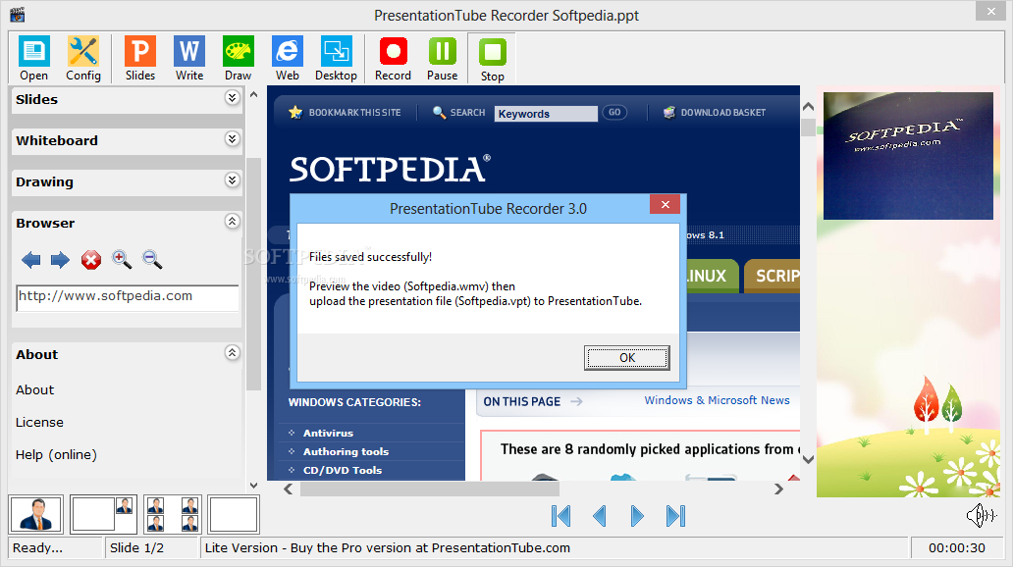Switch to Web browser mode
Image resolution: width=1013 pixels, height=567 pixels.
288,59
